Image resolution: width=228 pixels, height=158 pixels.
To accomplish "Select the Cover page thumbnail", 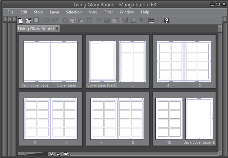I will (x=64, y=61).
